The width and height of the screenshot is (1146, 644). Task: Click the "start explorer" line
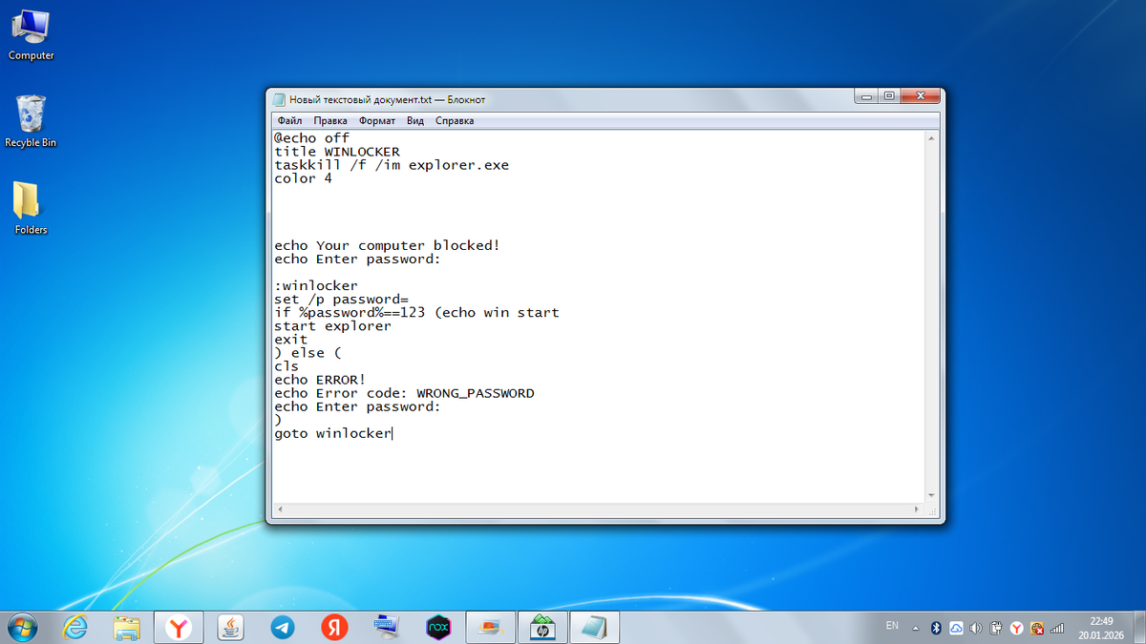(x=332, y=325)
